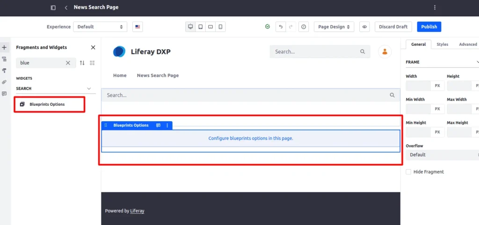Image resolution: width=479 pixels, height=225 pixels.
Task: Open Blueprints Options fragment kebab menu
Action: coord(167,125)
